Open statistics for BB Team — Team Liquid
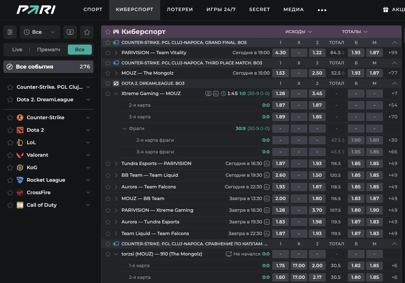 click(x=267, y=175)
